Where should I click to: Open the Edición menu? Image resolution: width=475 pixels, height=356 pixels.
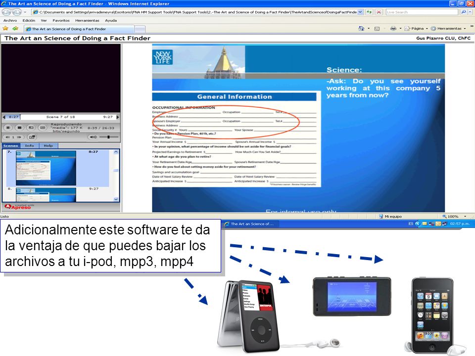[29, 20]
